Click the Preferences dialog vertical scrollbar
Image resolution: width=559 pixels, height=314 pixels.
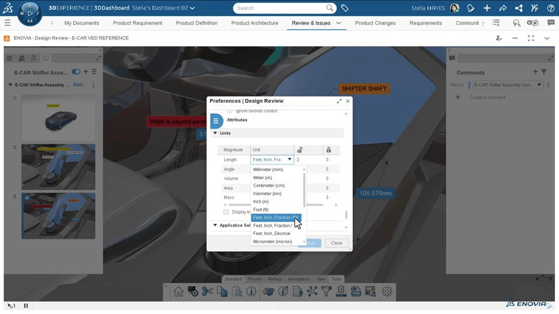tap(346, 215)
